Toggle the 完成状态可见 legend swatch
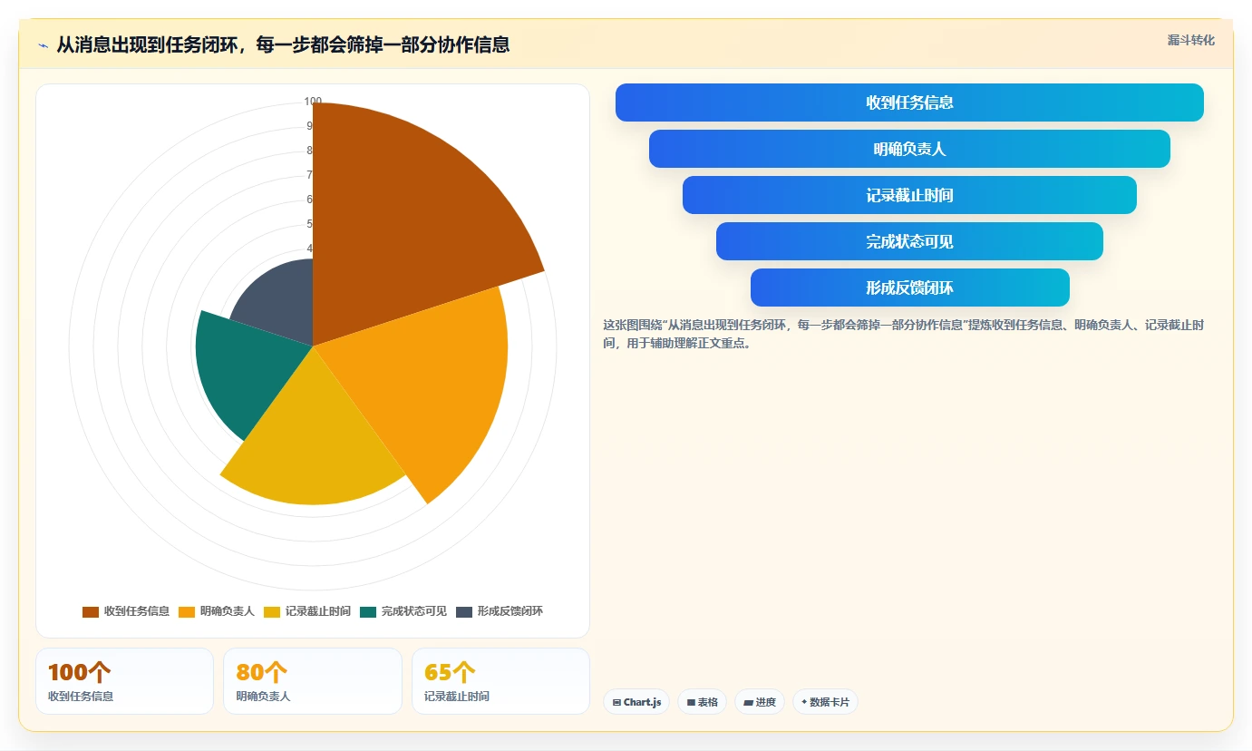Screen dimensions: 1252x751 click(x=368, y=611)
